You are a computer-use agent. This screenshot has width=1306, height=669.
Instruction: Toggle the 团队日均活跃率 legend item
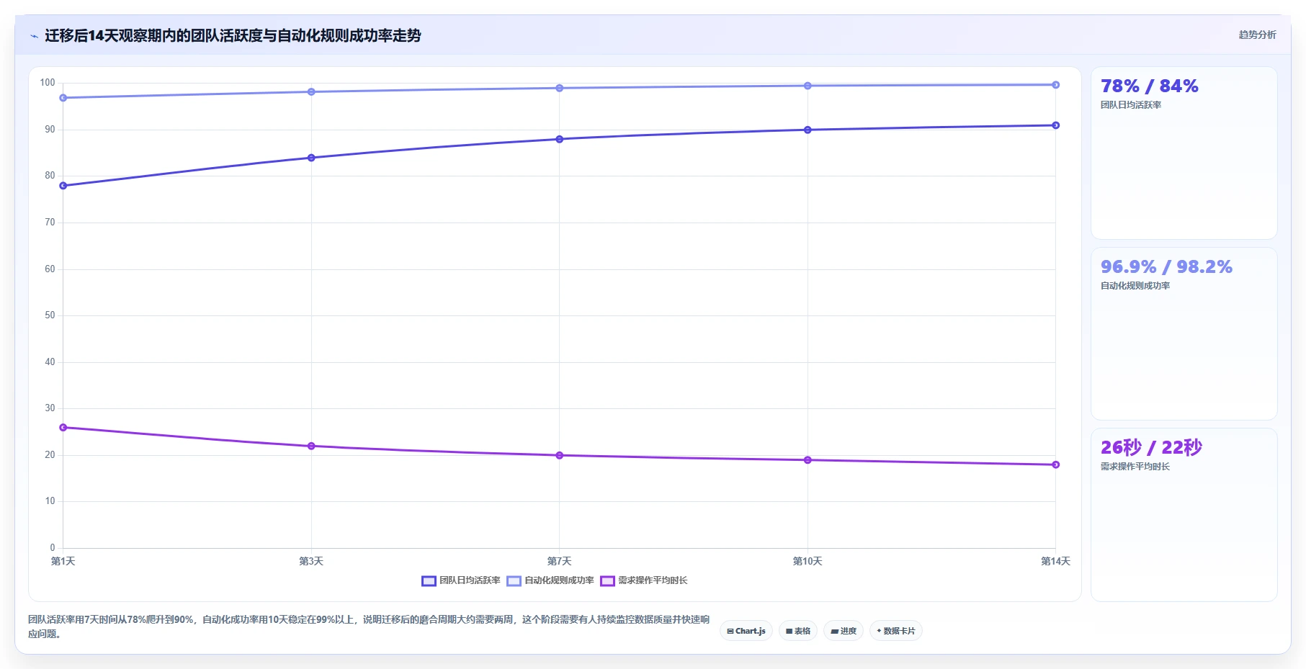[461, 580]
